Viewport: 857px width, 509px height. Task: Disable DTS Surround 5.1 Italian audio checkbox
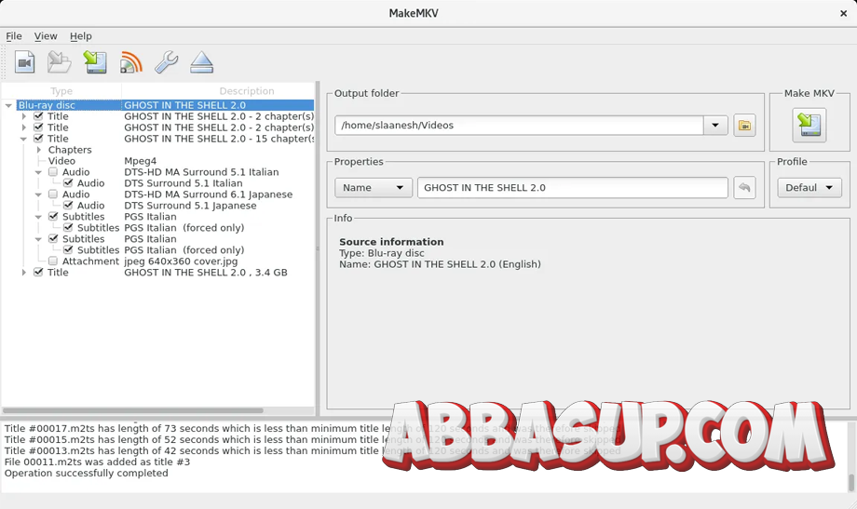click(68, 183)
